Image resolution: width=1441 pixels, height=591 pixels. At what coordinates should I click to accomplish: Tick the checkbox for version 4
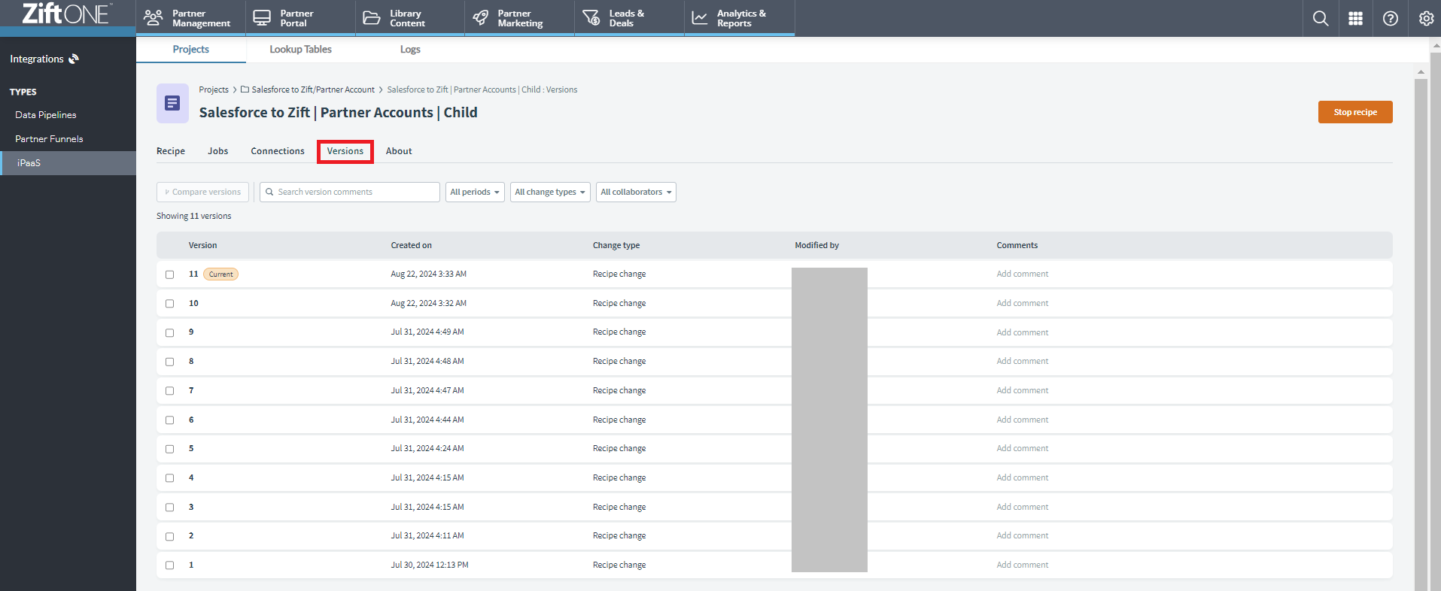170,478
